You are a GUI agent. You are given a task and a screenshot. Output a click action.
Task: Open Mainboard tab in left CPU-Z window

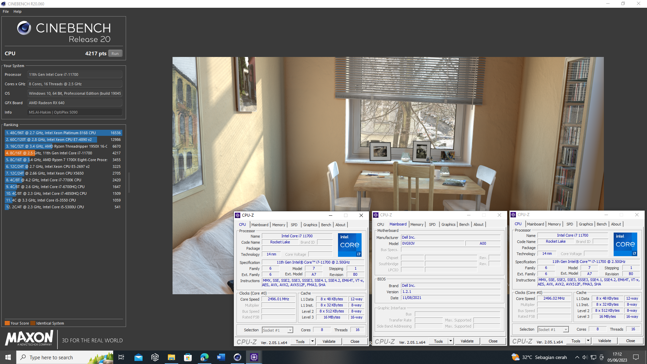[260, 225]
